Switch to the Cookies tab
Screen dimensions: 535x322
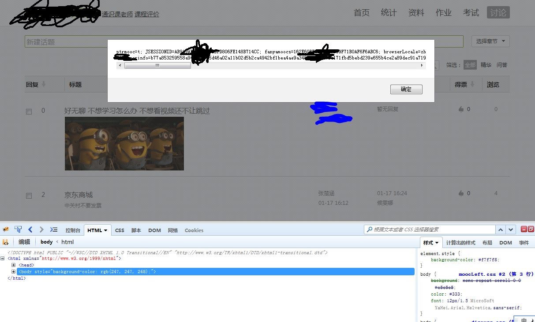click(194, 230)
